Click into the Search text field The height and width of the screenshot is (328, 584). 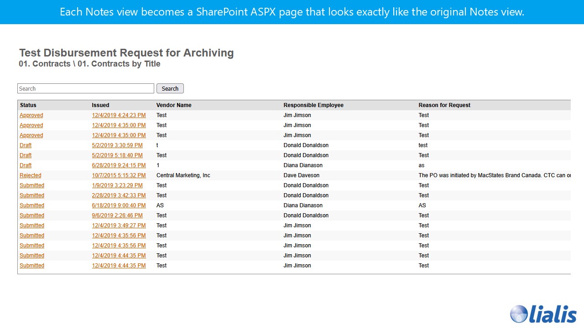tap(86, 88)
